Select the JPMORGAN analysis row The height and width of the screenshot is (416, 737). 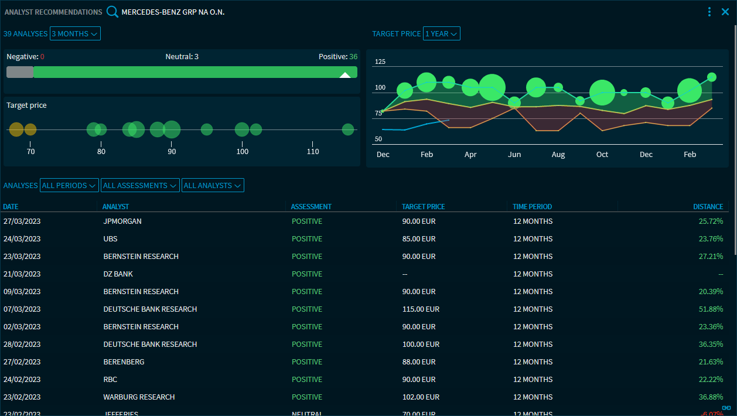tap(122, 221)
